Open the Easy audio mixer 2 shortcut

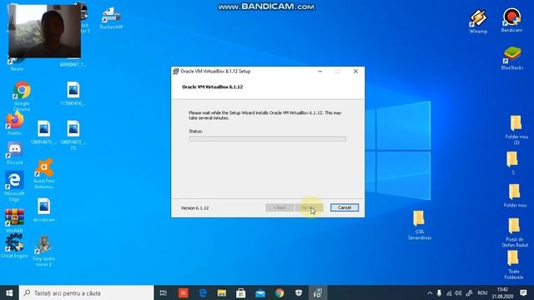pyautogui.click(x=43, y=251)
